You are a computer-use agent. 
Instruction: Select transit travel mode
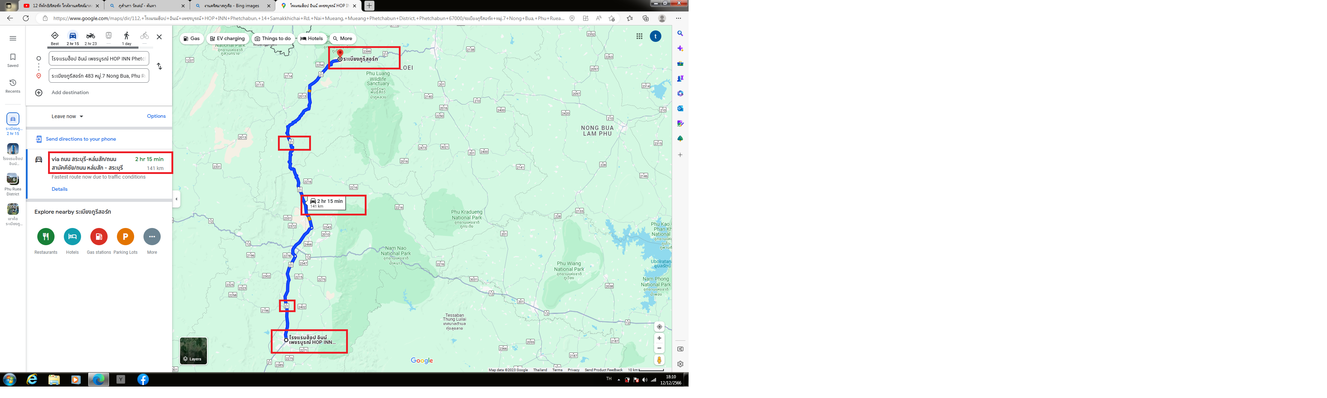109,38
